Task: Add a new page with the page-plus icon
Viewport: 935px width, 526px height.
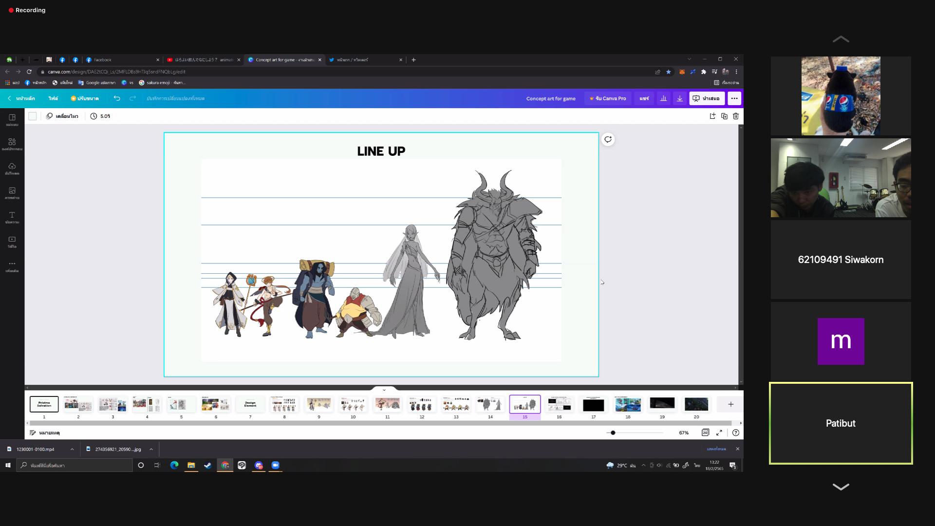Action: tap(712, 116)
